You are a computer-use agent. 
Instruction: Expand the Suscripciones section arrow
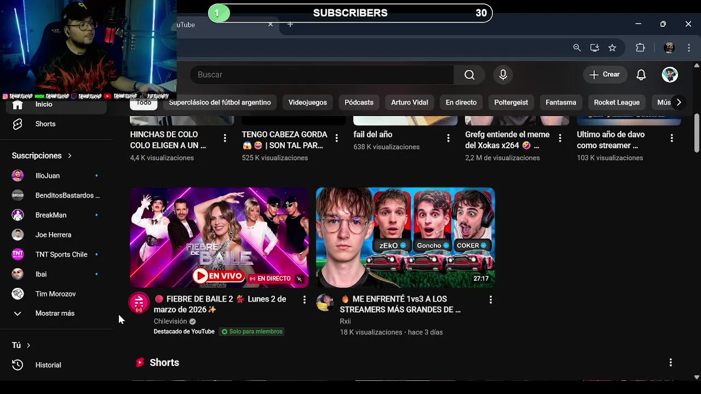[x=70, y=156]
